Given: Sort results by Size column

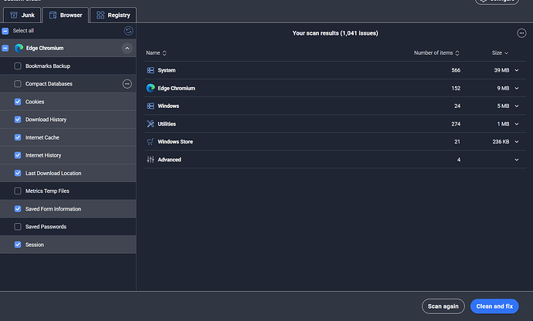Looking at the screenshot, I should coord(500,53).
